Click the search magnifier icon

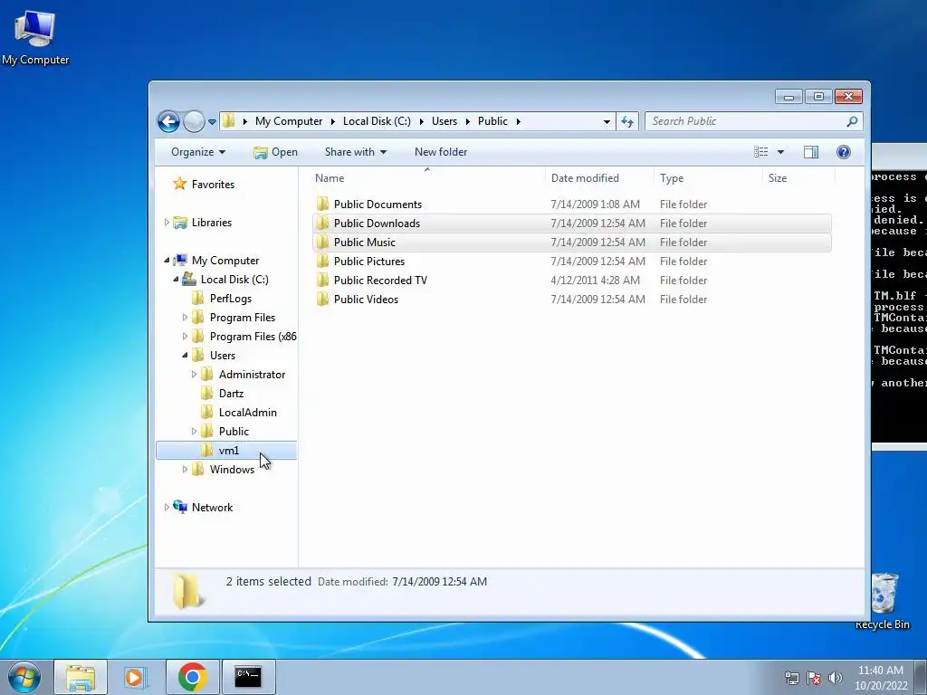(x=852, y=121)
